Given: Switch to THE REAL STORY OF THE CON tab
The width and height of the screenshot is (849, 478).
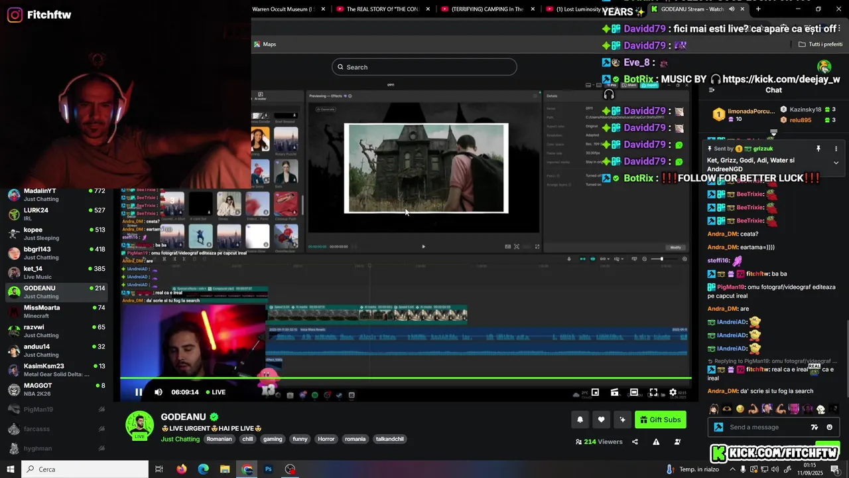Looking at the screenshot, I should (x=383, y=9).
